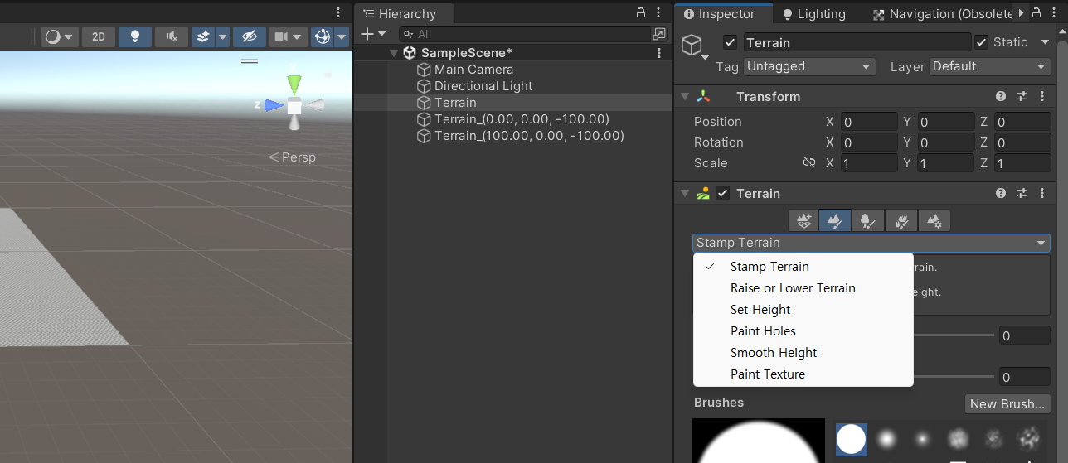The height and width of the screenshot is (463, 1068).
Task: Open Transform presets icon
Action: point(1022,97)
